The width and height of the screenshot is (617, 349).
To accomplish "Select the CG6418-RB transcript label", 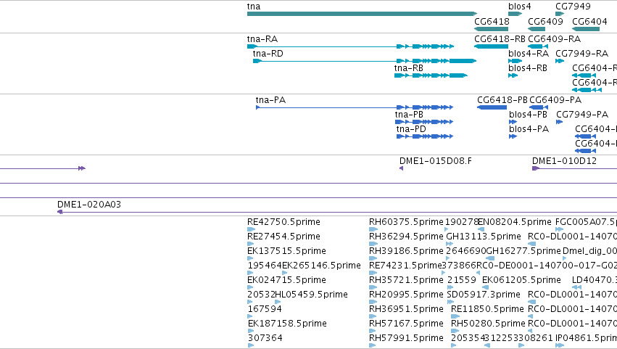I will click(500, 39).
